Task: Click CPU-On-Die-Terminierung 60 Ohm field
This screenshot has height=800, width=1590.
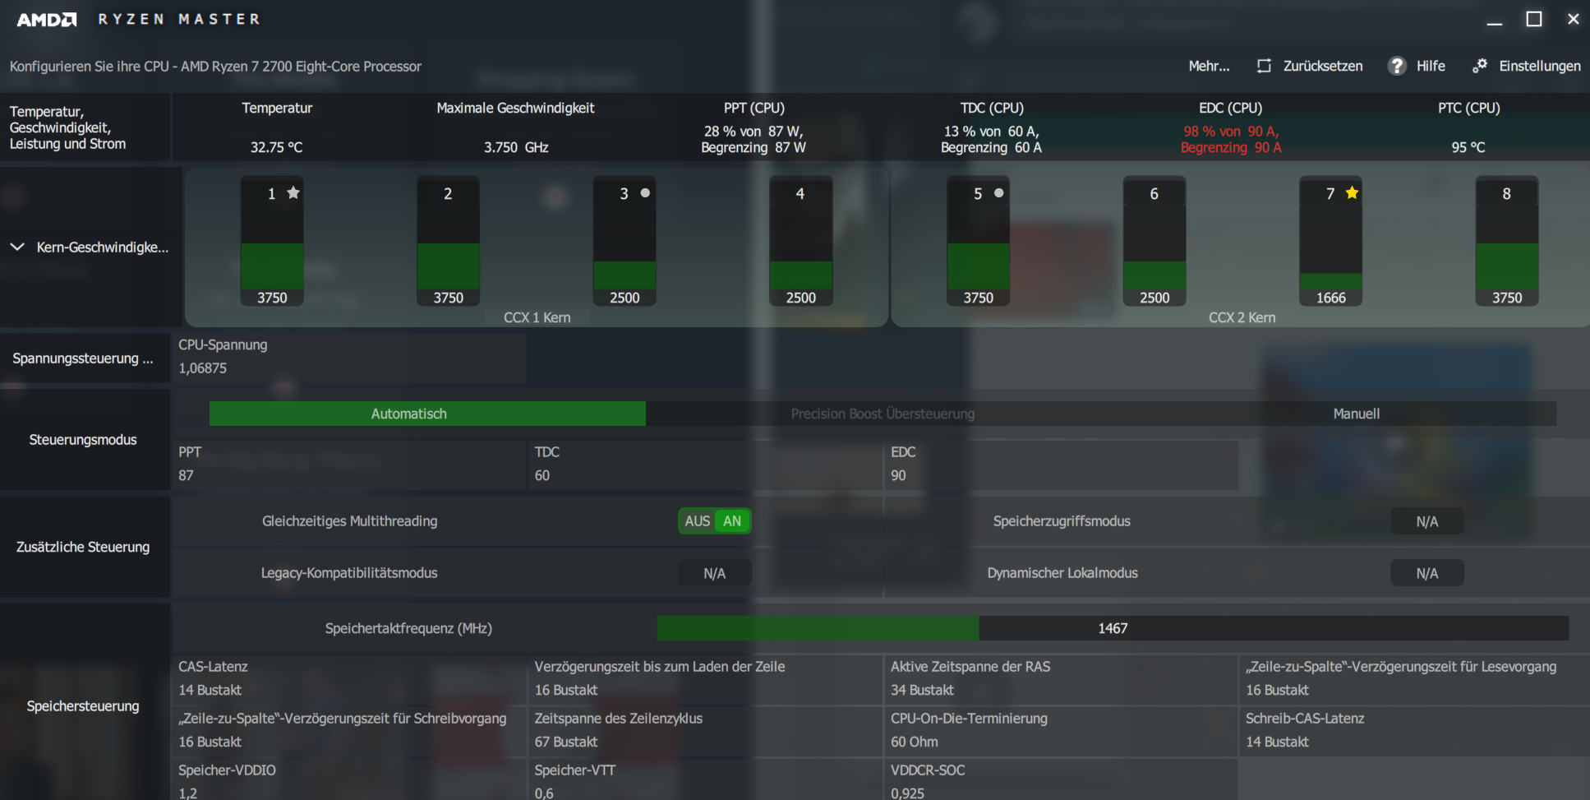Action: 1062,731
